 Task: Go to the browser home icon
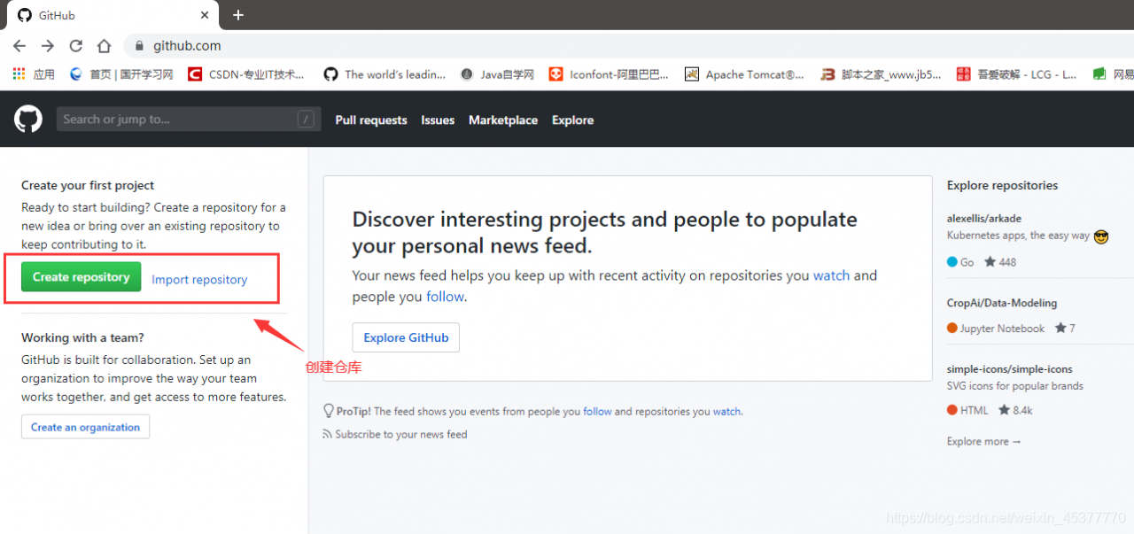pyautogui.click(x=105, y=46)
